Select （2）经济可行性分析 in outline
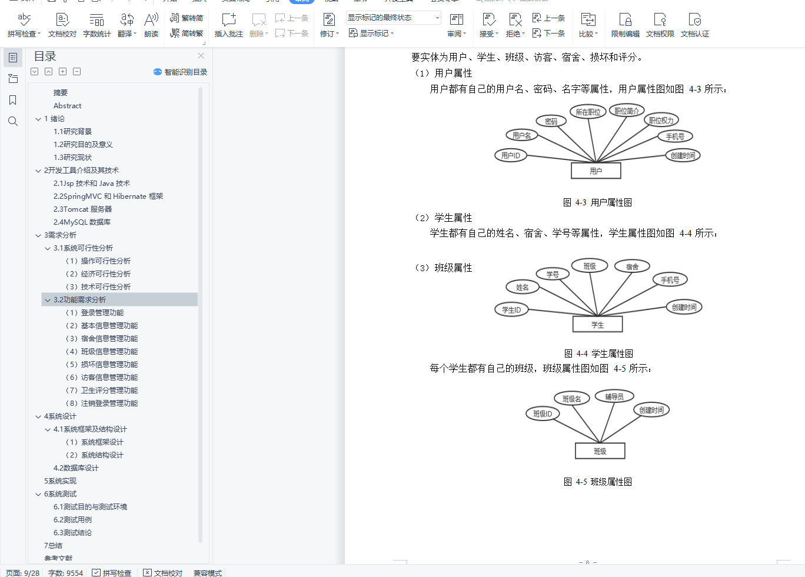This screenshot has width=805, height=577. pyautogui.click(x=98, y=274)
